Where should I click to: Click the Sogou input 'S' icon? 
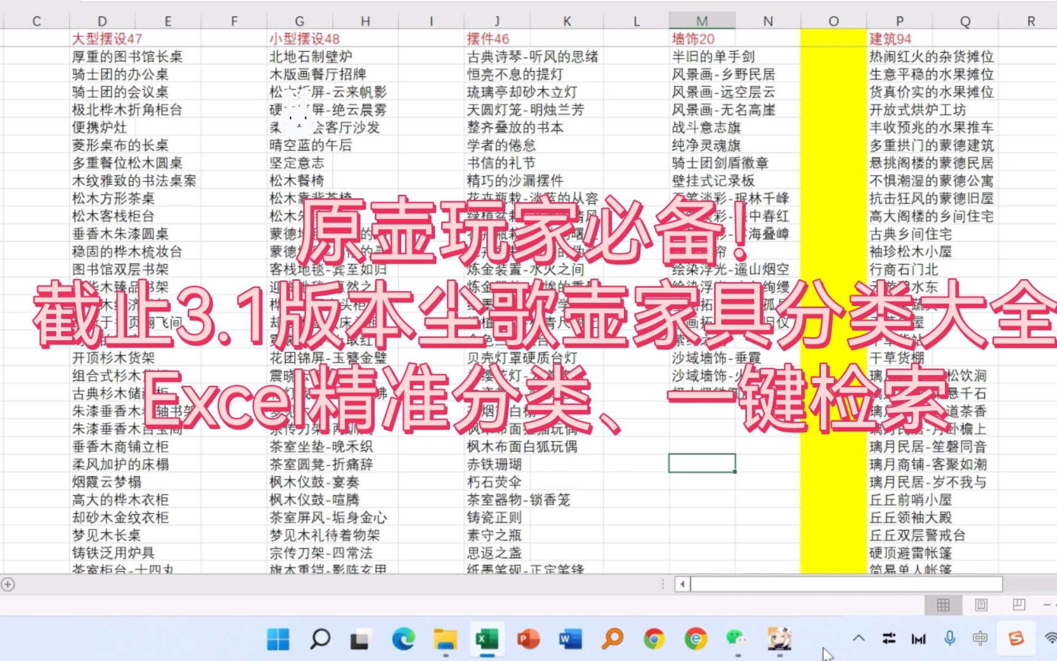(x=1015, y=638)
